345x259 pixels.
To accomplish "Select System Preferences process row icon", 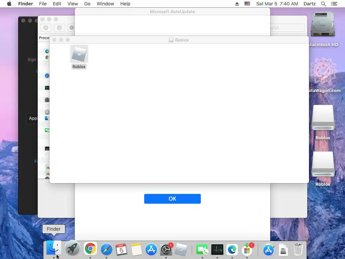I will pyautogui.click(x=47, y=100).
